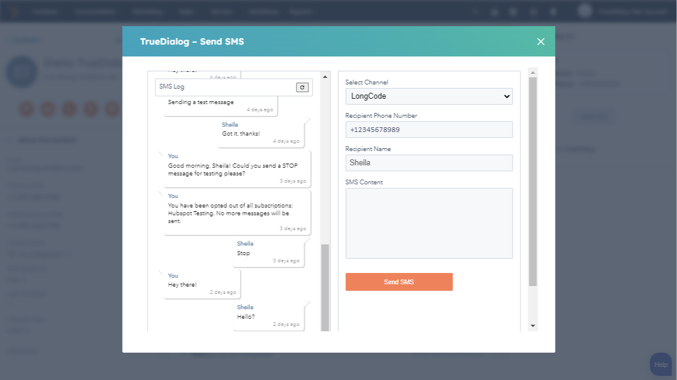
Task: Open the Help widget in bottom corner
Action: tap(660, 364)
